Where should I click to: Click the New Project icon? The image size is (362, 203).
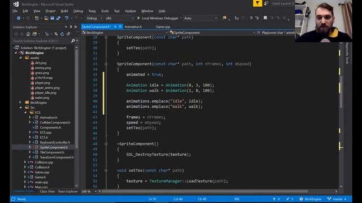[37, 18]
